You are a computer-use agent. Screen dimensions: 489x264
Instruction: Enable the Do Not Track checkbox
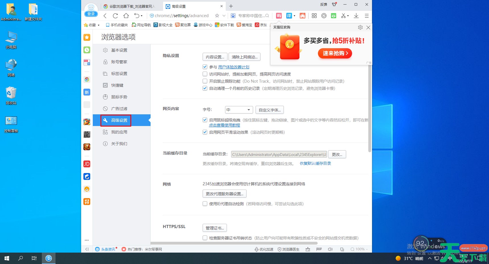click(205, 81)
